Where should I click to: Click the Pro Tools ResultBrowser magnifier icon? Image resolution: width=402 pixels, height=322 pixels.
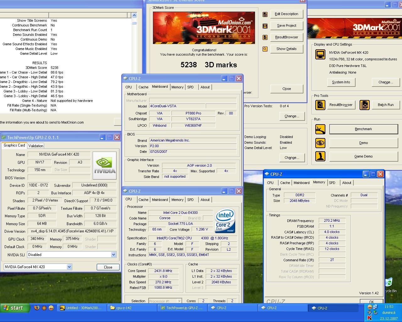[320, 105]
